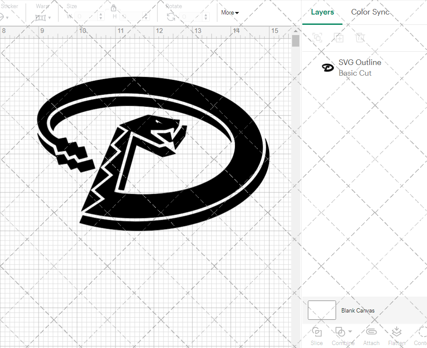427x348 pixels.
Task: Click the Blank Canvas color swatch
Action: [321, 310]
